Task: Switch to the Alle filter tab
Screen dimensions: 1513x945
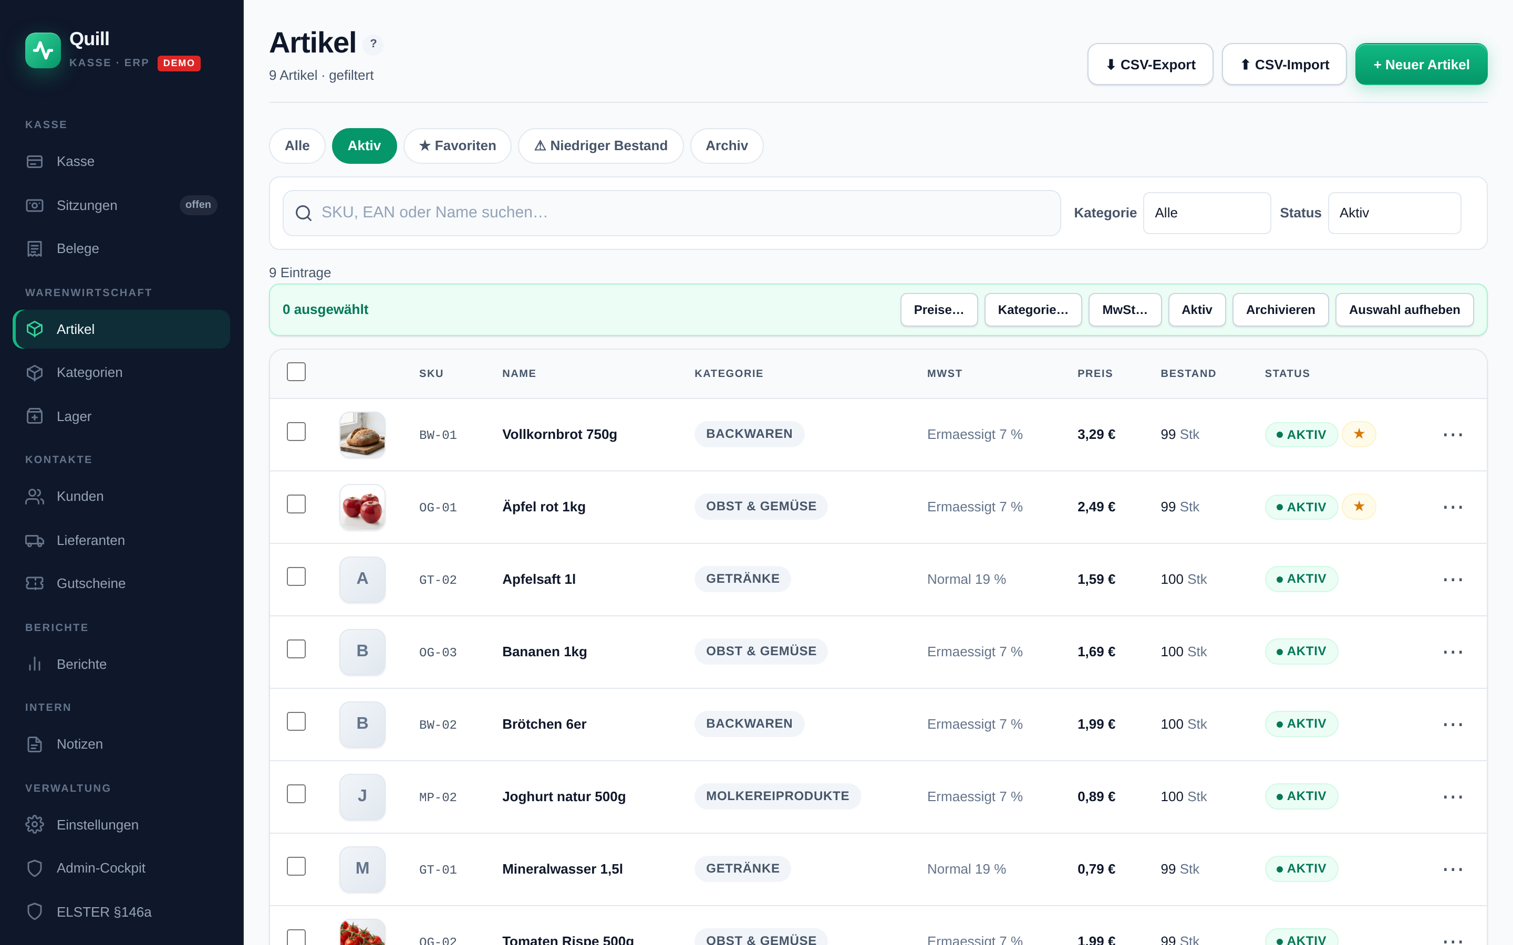Action: pyautogui.click(x=297, y=145)
